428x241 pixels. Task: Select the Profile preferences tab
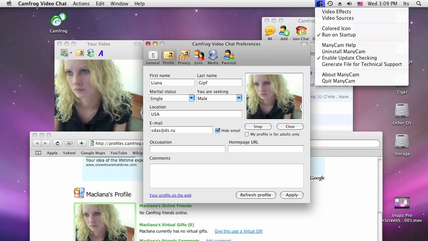click(169, 57)
